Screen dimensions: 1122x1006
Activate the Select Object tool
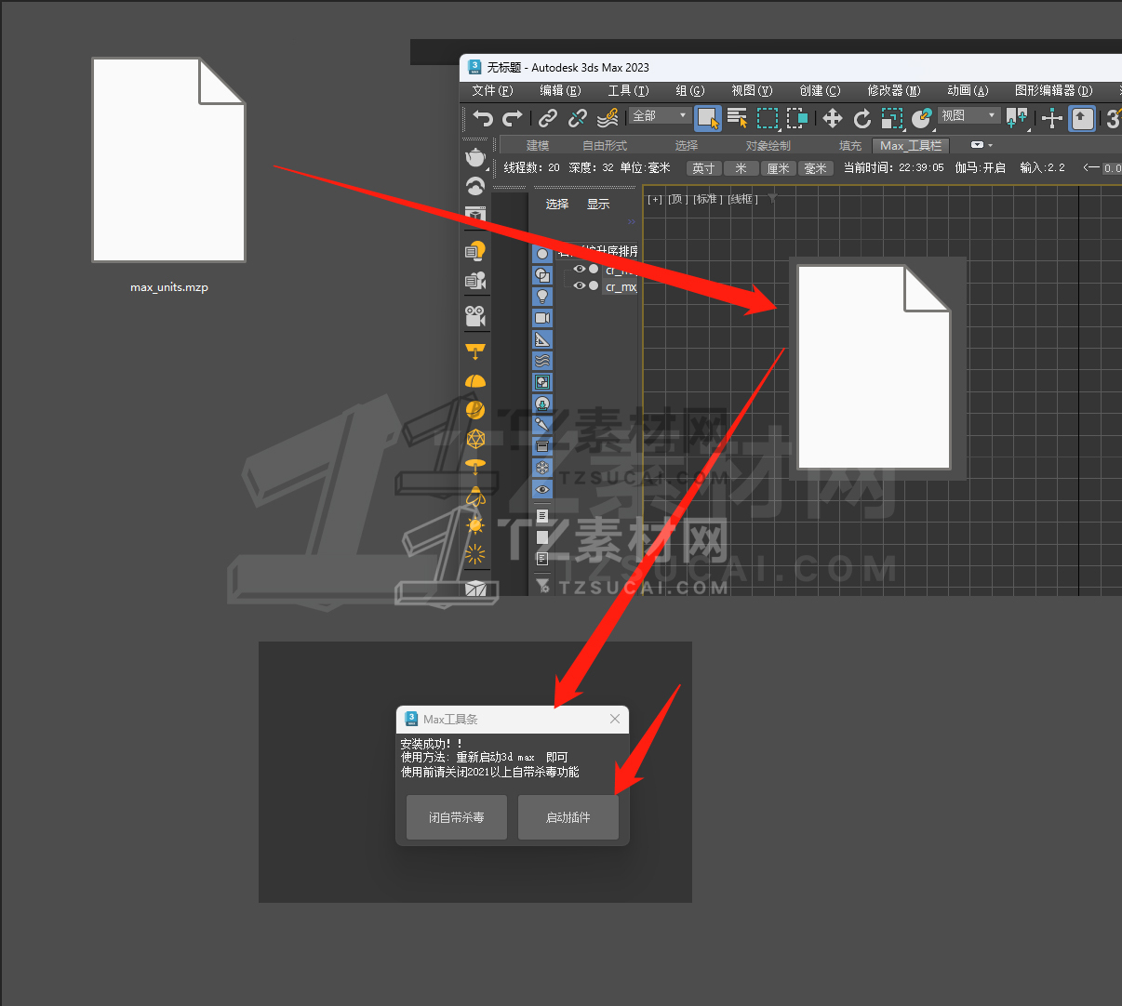click(x=708, y=118)
